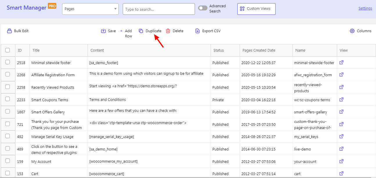Select checkbox for row ID 2518
The image size is (376, 178).
tap(8, 62)
